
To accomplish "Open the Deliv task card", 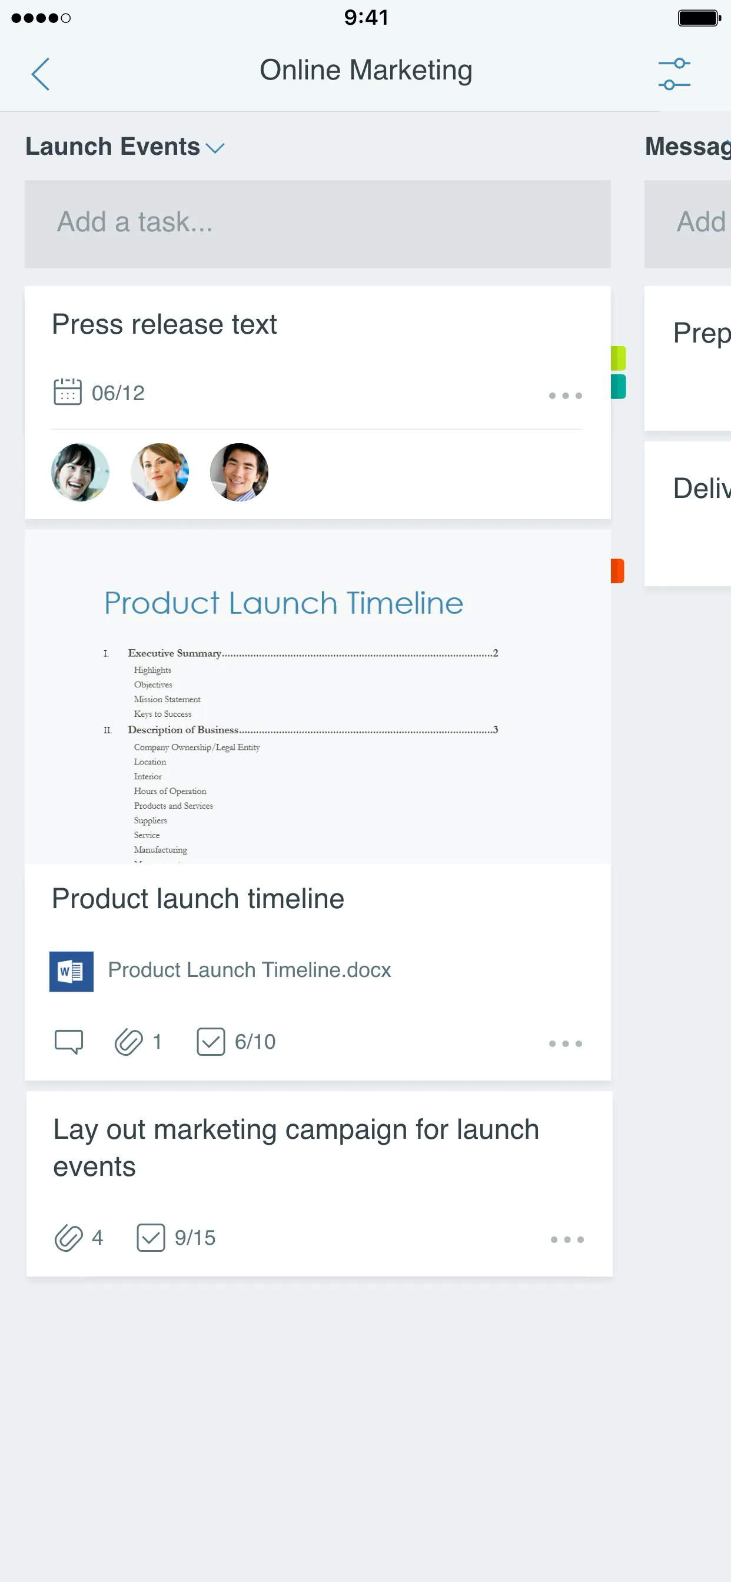I will 688,513.
